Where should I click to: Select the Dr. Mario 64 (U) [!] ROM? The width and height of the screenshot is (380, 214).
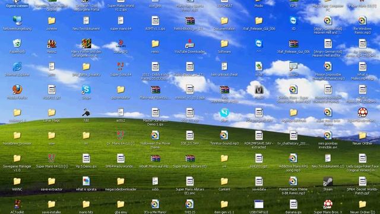[121, 136]
